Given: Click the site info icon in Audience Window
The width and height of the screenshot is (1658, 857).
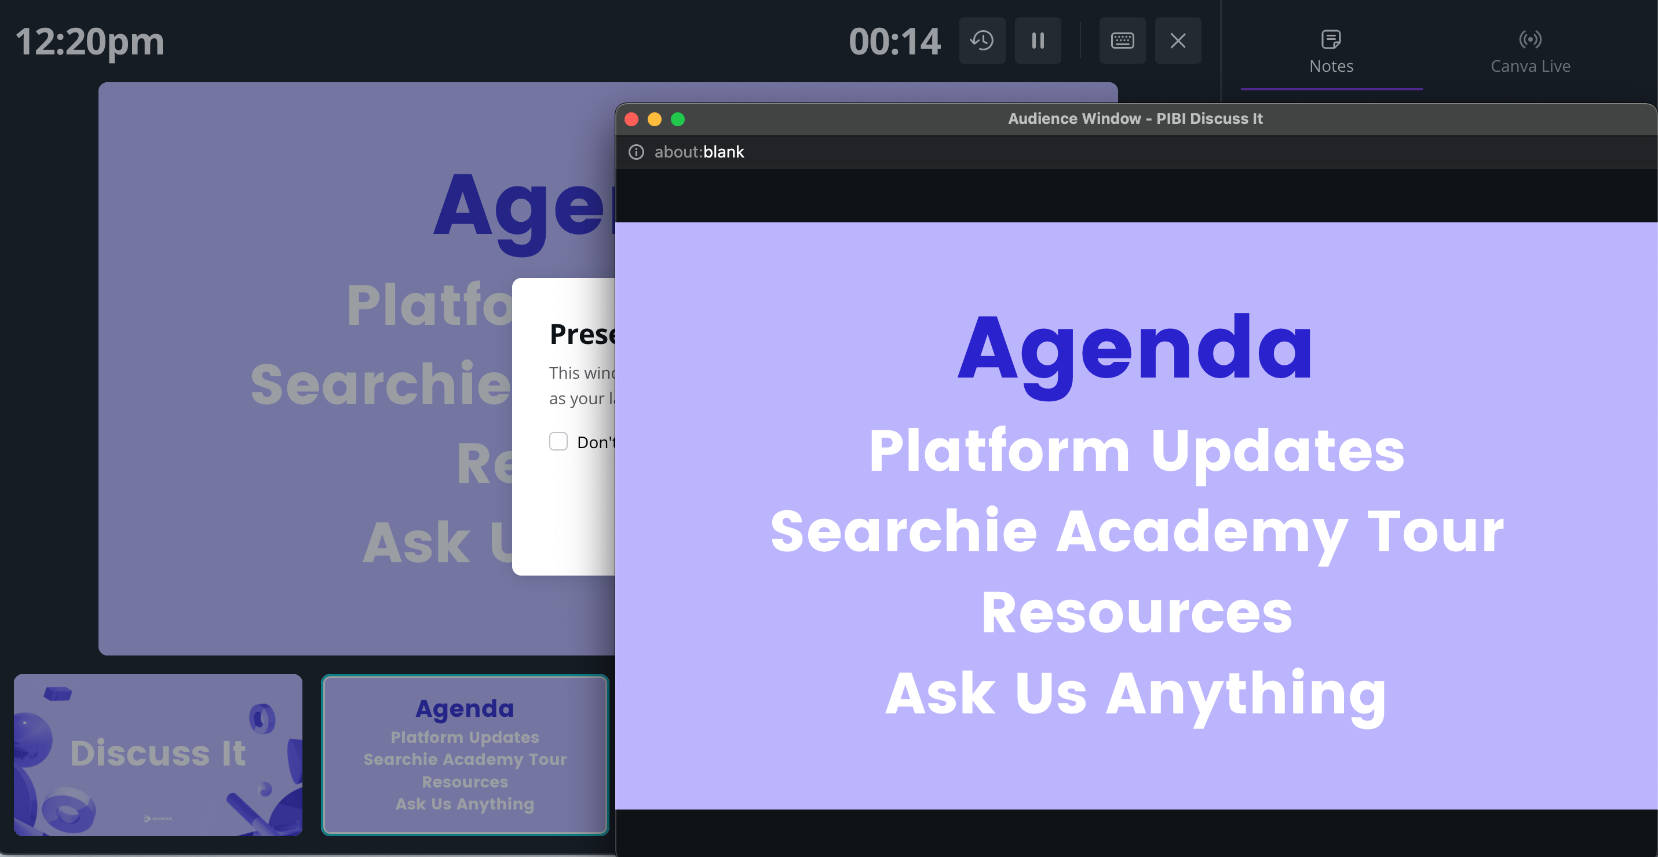Looking at the screenshot, I should point(636,152).
